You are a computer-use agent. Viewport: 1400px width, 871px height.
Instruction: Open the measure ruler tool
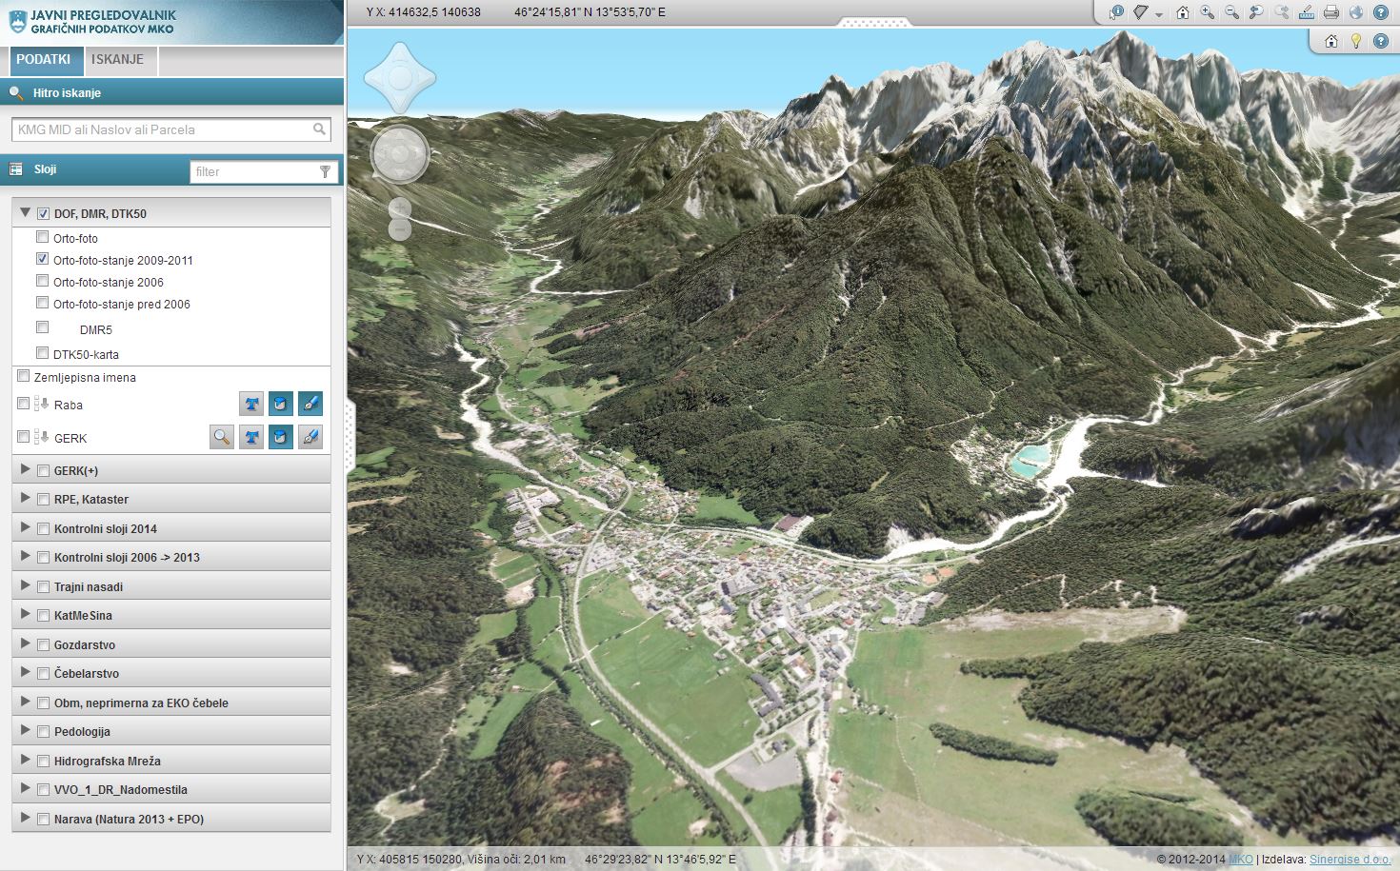pyautogui.click(x=1306, y=13)
